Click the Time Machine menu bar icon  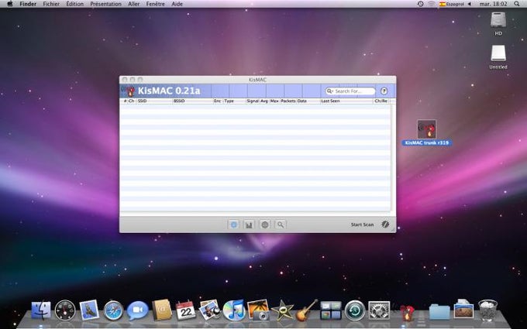click(x=420, y=4)
